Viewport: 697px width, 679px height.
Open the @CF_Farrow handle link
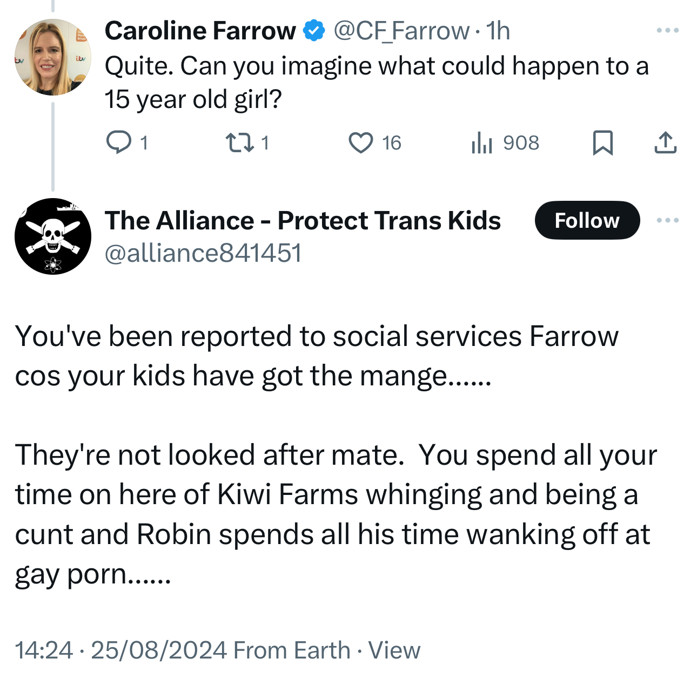tap(401, 31)
